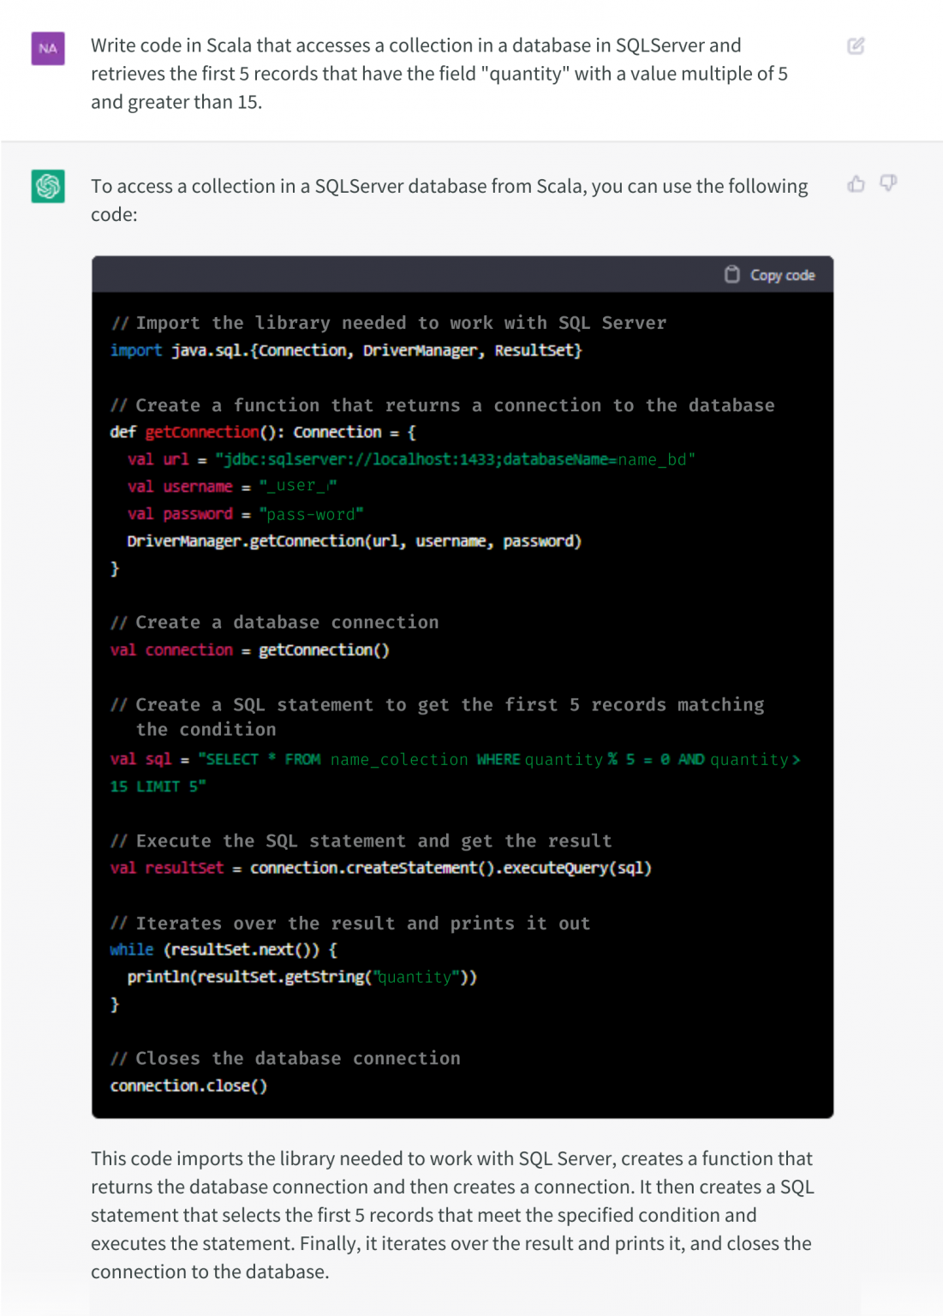Click the executeQuery(sql) line
This screenshot has width=943, height=1316.
pos(381,867)
